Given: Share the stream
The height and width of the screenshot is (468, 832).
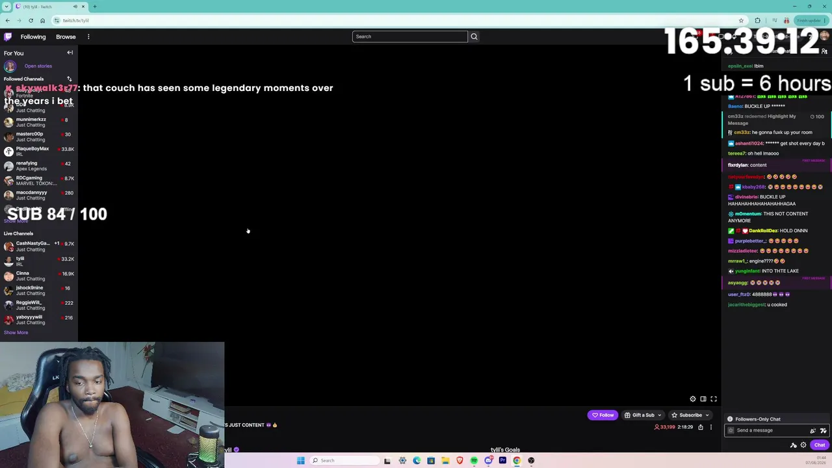Looking at the screenshot, I should pyautogui.click(x=701, y=427).
